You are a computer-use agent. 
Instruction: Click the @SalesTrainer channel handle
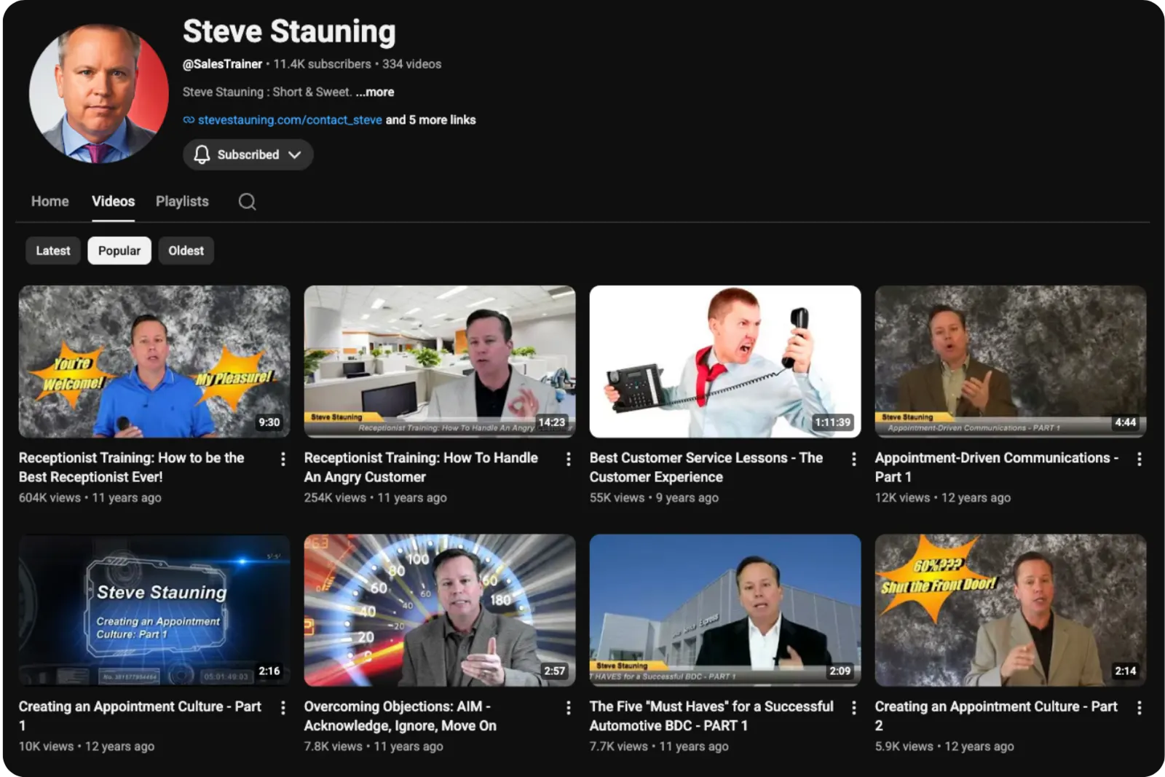[222, 64]
